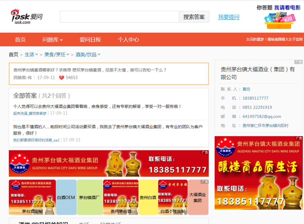Click the second answer text 我也是不懂酒的人
304x224 pixels.
point(108,130)
